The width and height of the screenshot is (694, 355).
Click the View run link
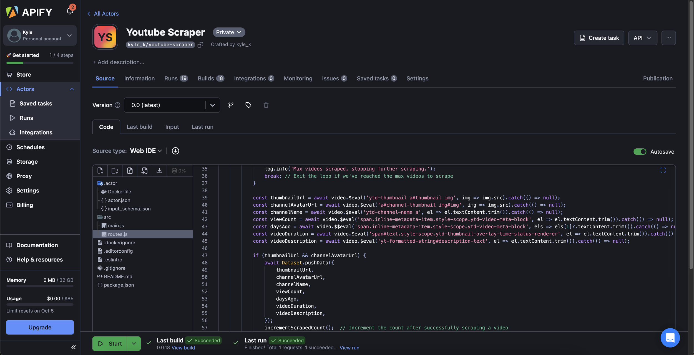tap(349, 348)
